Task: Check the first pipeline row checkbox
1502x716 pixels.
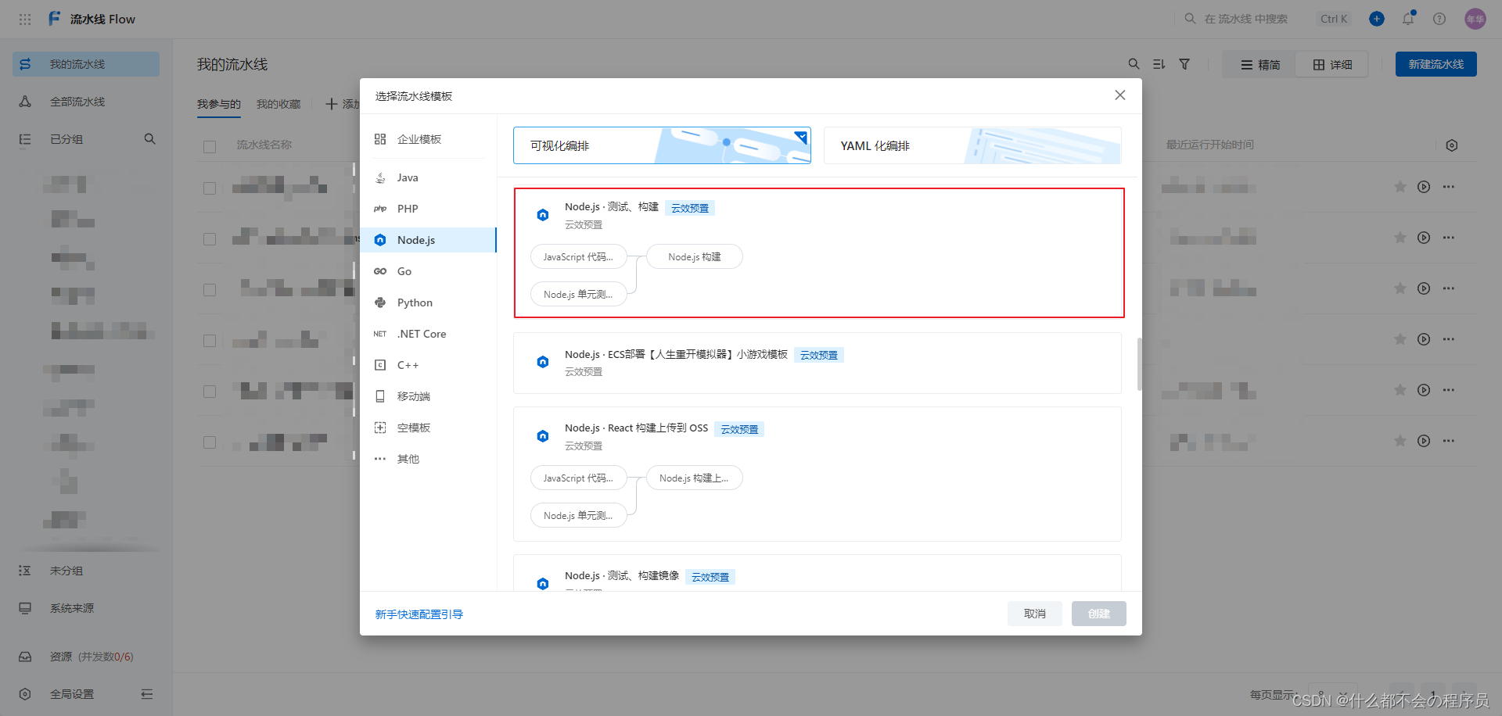Action: [x=210, y=188]
